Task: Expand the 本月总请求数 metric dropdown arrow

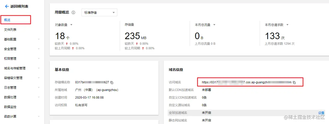Action: [x=287, y=25]
